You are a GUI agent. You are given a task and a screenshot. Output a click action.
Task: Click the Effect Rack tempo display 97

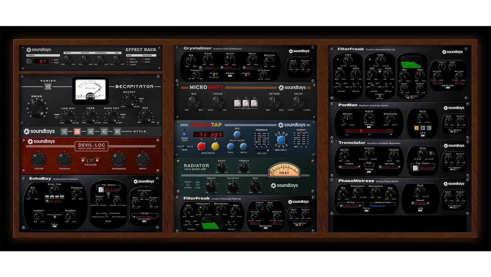[40, 61]
